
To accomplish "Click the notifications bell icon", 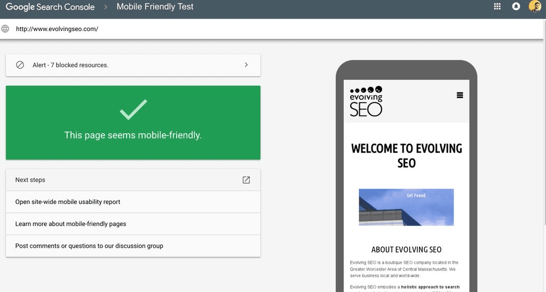I will point(516,6).
